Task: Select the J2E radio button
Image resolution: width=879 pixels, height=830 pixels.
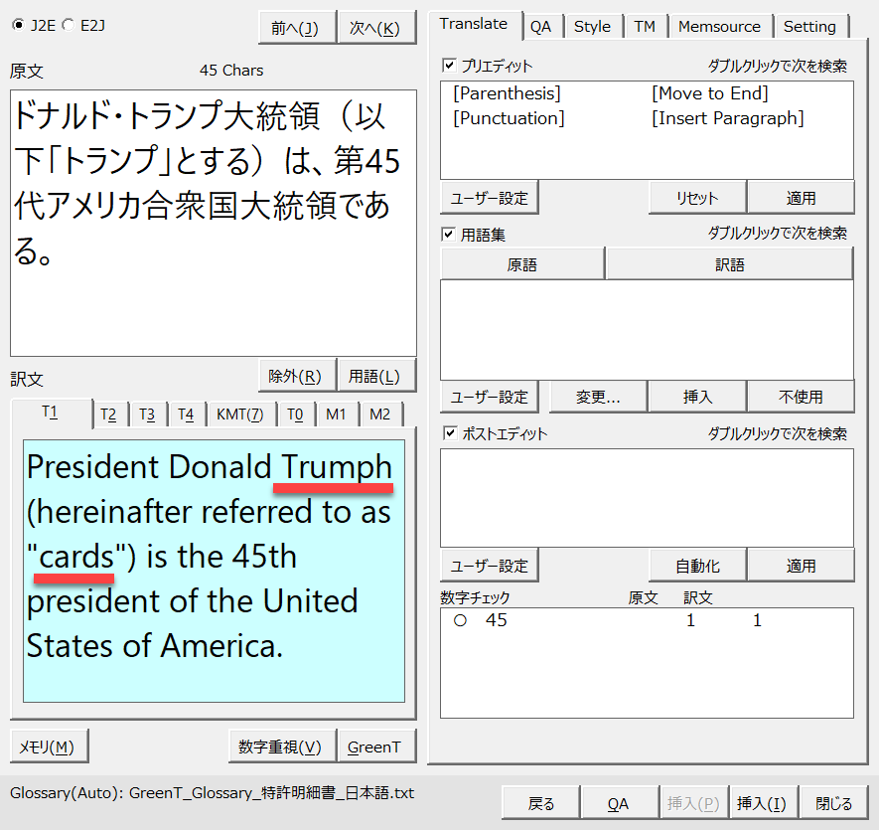Action: [18, 25]
